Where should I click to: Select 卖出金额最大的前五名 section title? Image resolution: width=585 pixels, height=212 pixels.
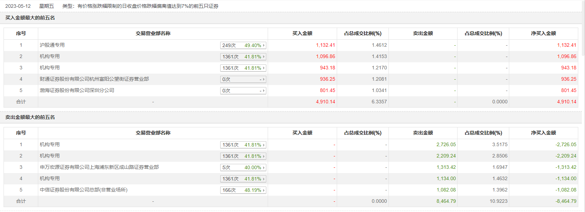30,117
